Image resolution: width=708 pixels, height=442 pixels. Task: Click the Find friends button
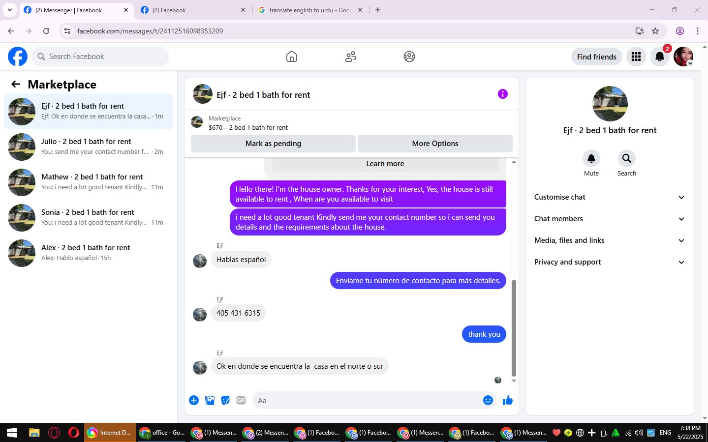[x=596, y=57]
